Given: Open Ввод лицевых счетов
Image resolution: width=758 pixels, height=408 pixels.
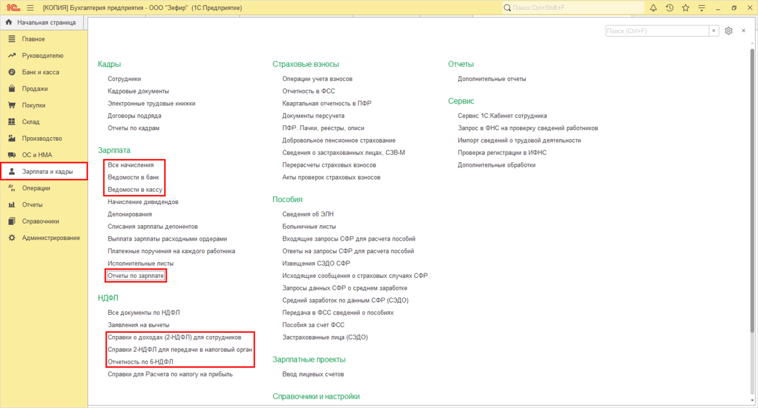Looking at the screenshot, I should 313,374.
